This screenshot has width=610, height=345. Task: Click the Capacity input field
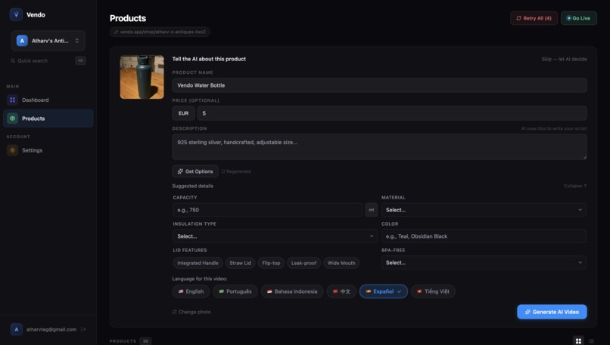coord(268,210)
